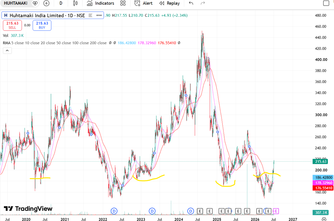Open the three-dots More menu in legend
The width and height of the screenshot is (334, 221).
click(99, 16)
